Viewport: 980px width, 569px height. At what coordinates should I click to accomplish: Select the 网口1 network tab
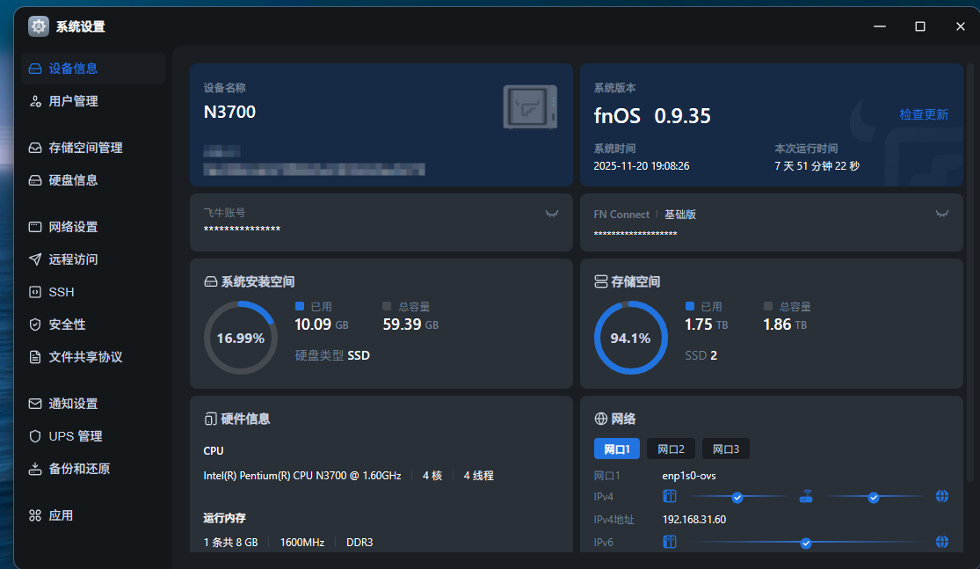click(616, 449)
